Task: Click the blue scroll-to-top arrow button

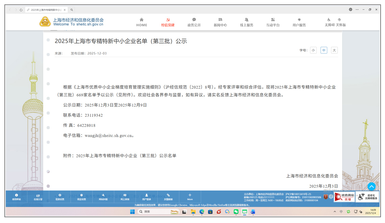Action: point(371,187)
